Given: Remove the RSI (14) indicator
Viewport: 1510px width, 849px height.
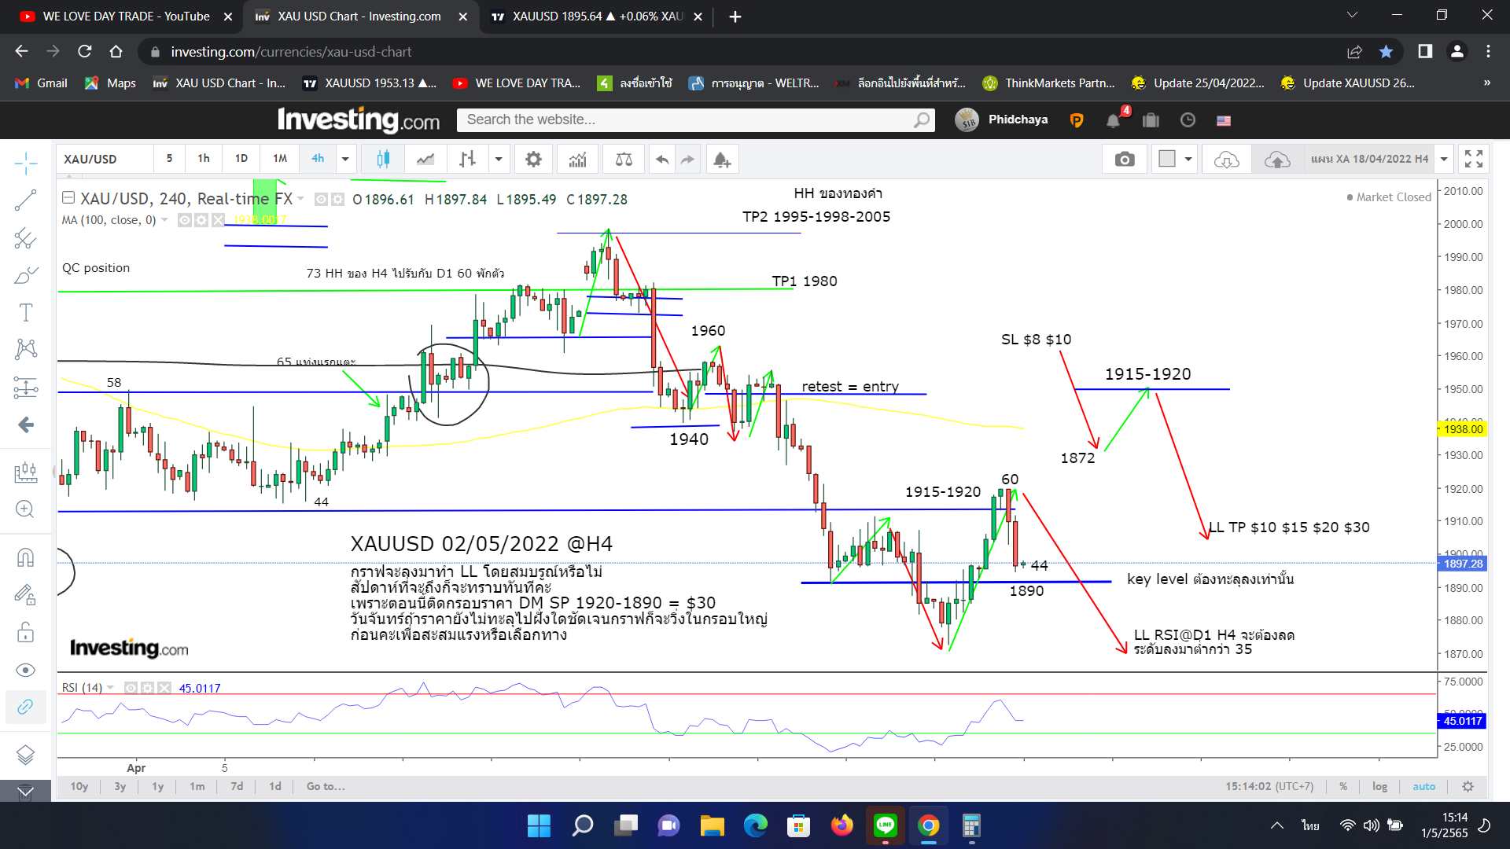Looking at the screenshot, I should point(164,688).
